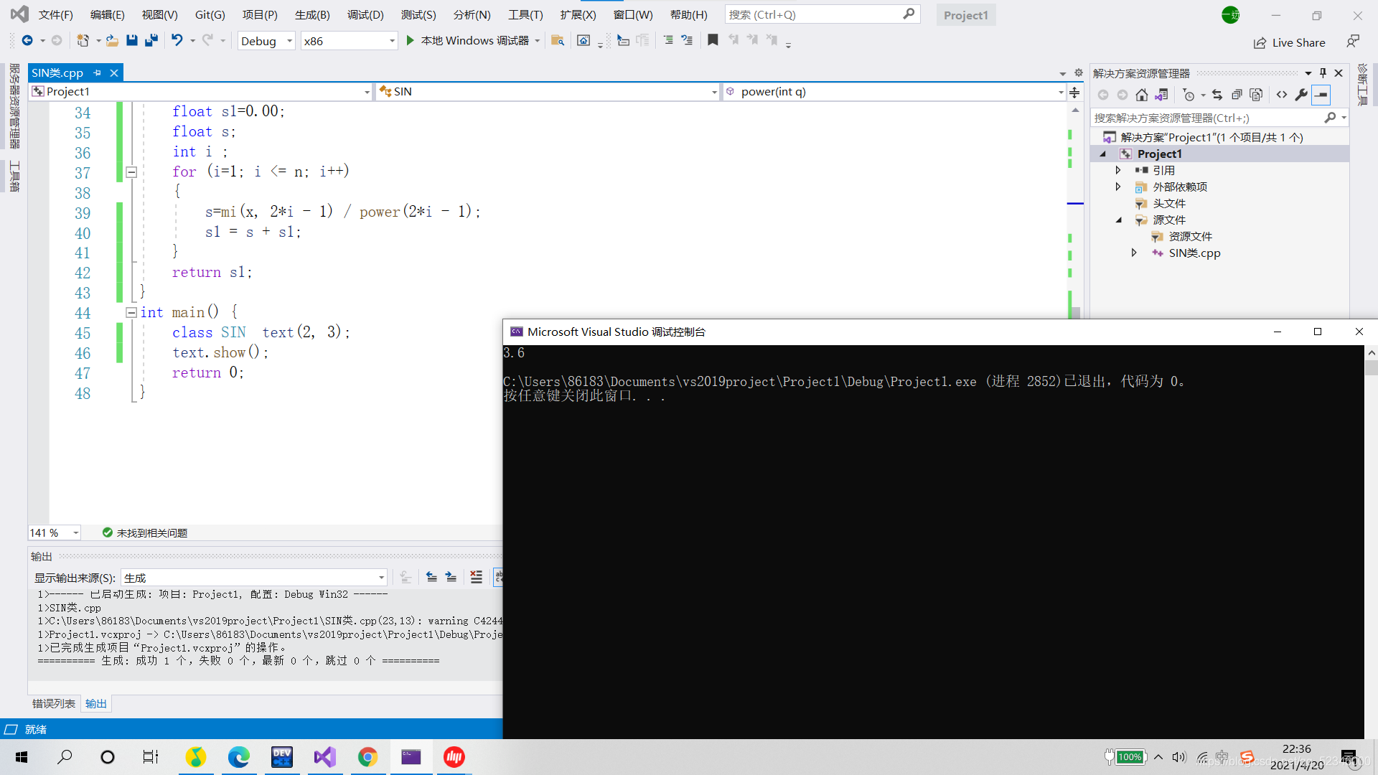
Task: Expand the SIN类.cpp tree node
Action: [1134, 253]
